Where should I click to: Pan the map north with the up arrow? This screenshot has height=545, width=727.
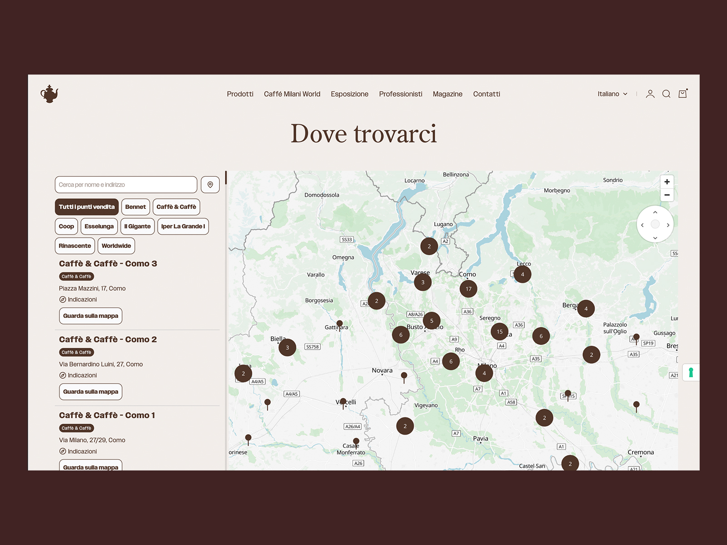655,212
